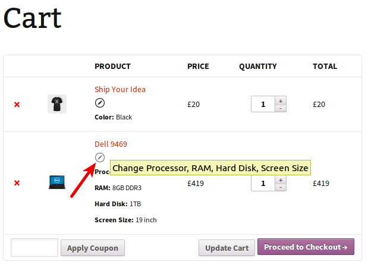Increase Ship Your Idea quantity with plus
The image size is (371, 271).
(x=281, y=100)
